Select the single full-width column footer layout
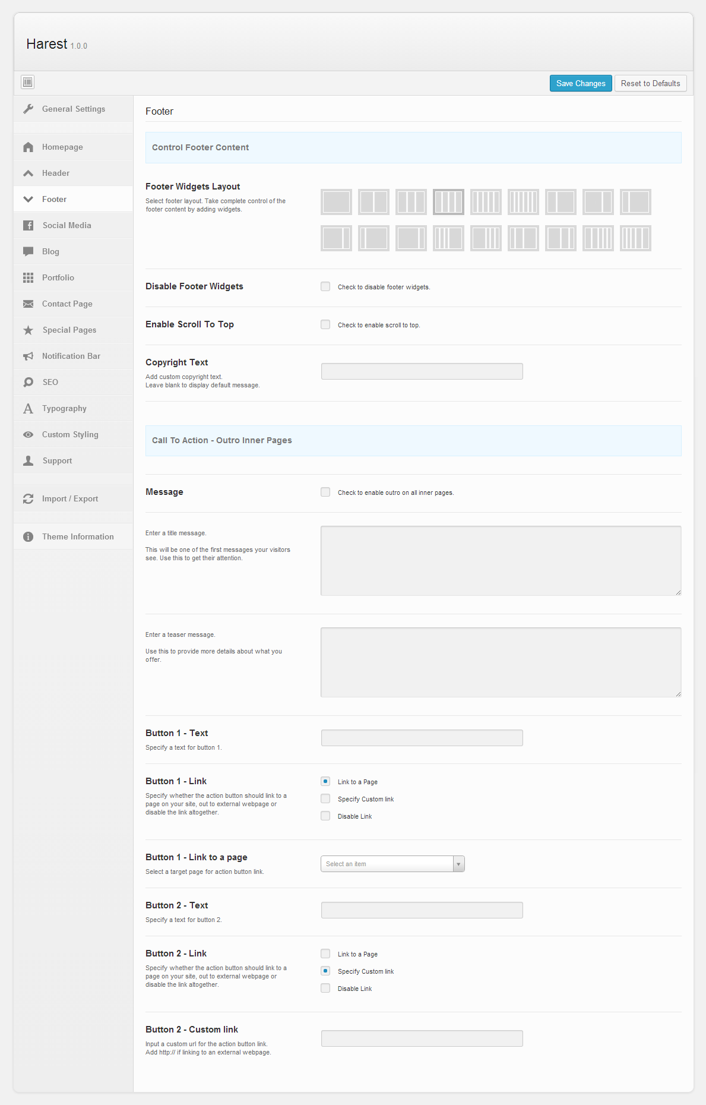Viewport: 706px width, 1105px height. click(336, 202)
